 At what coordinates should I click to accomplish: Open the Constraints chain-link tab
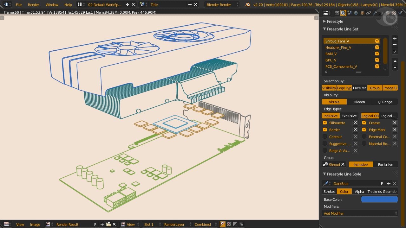(x=368, y=13)
